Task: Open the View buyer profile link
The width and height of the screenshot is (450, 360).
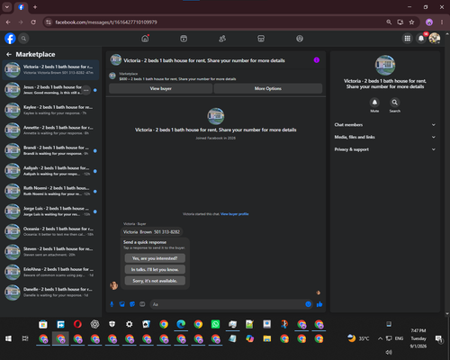Action: 235,214
